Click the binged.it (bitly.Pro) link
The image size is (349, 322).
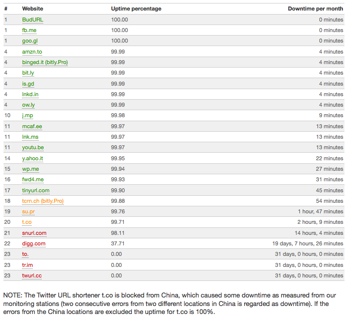45,62
